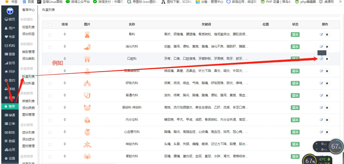The width and height of the screenshot is (344, 164).
Task: Edit the 感染科 传染科 row
Action: [321, 108]
